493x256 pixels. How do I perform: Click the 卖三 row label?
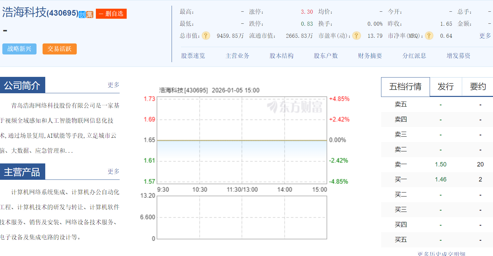(x=401, y=134)
